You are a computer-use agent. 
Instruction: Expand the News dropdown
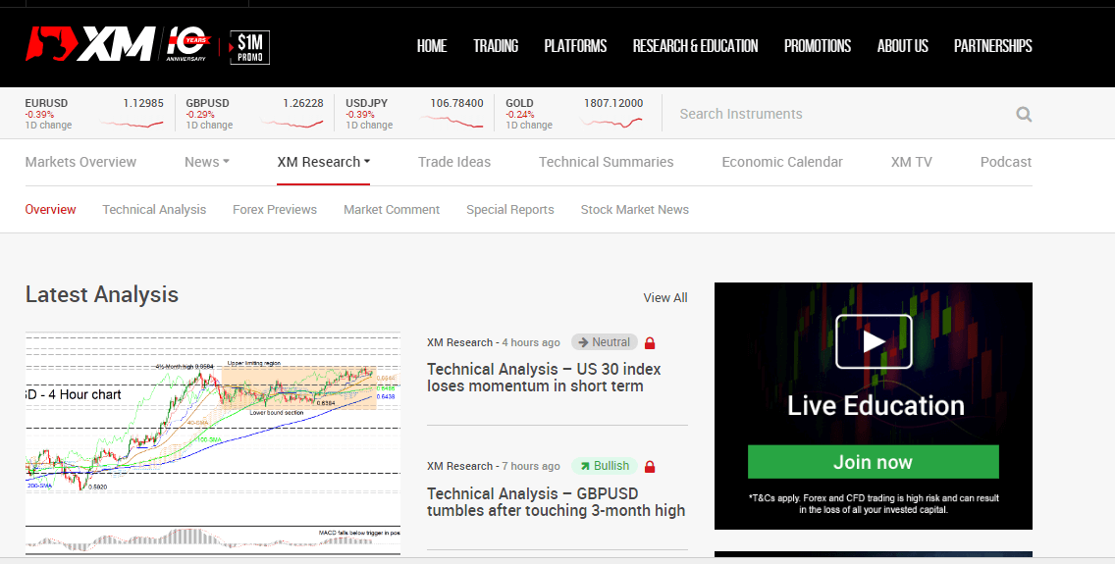pos(207,162)
